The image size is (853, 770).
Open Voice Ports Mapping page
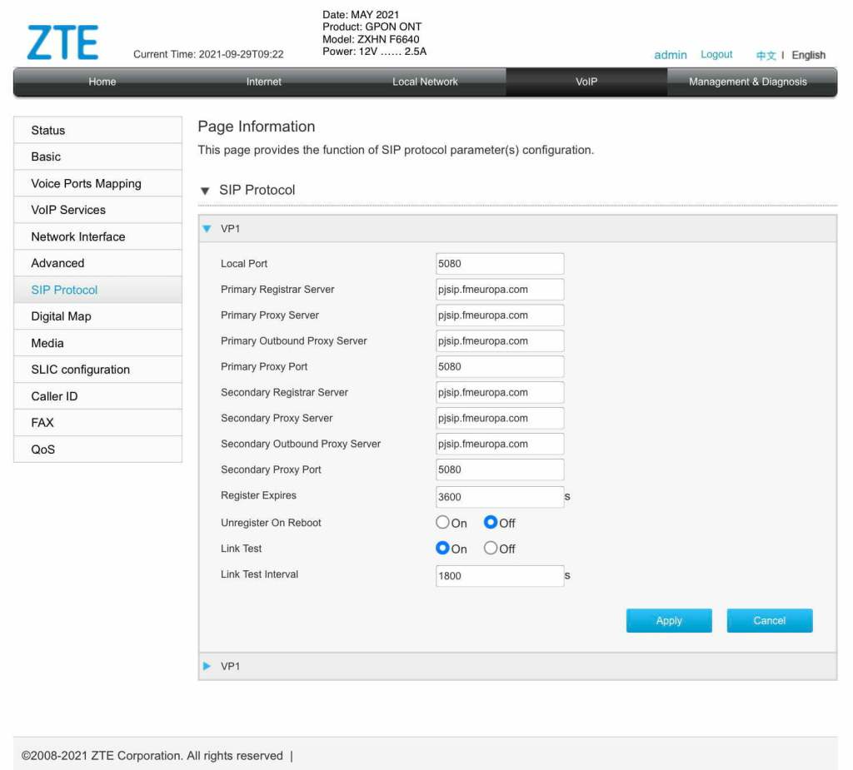pos(98,184)
